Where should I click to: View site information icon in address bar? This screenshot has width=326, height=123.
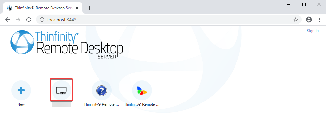[42, 20]
